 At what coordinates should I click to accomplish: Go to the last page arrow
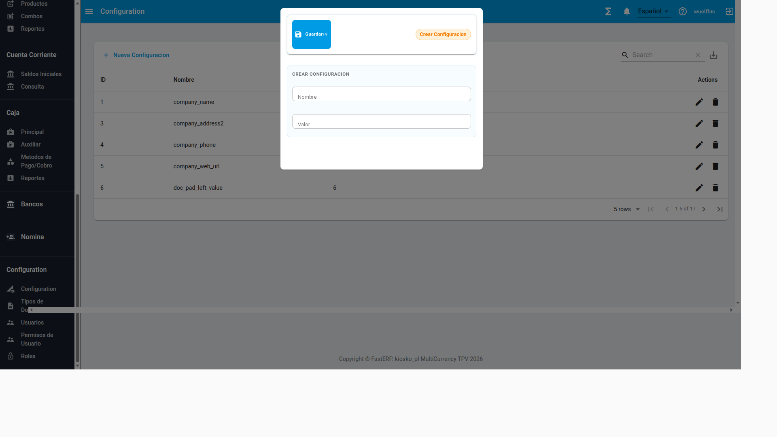tap(720, 209)
